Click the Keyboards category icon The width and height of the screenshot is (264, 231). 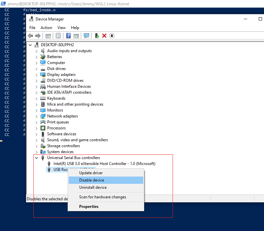(43, 98)
